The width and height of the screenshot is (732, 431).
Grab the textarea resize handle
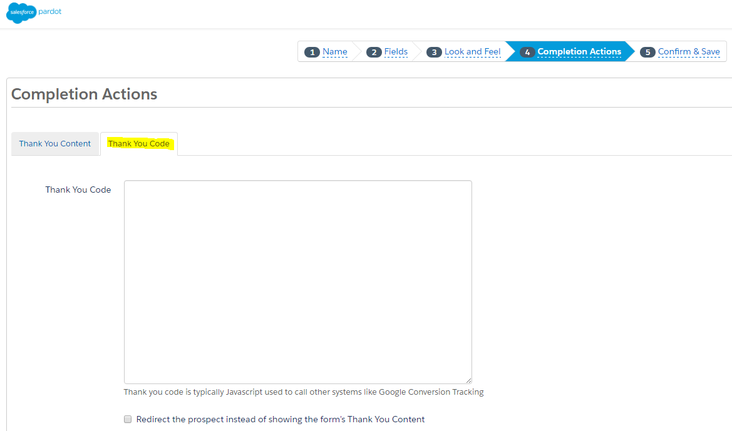click(x=469, y=380)
